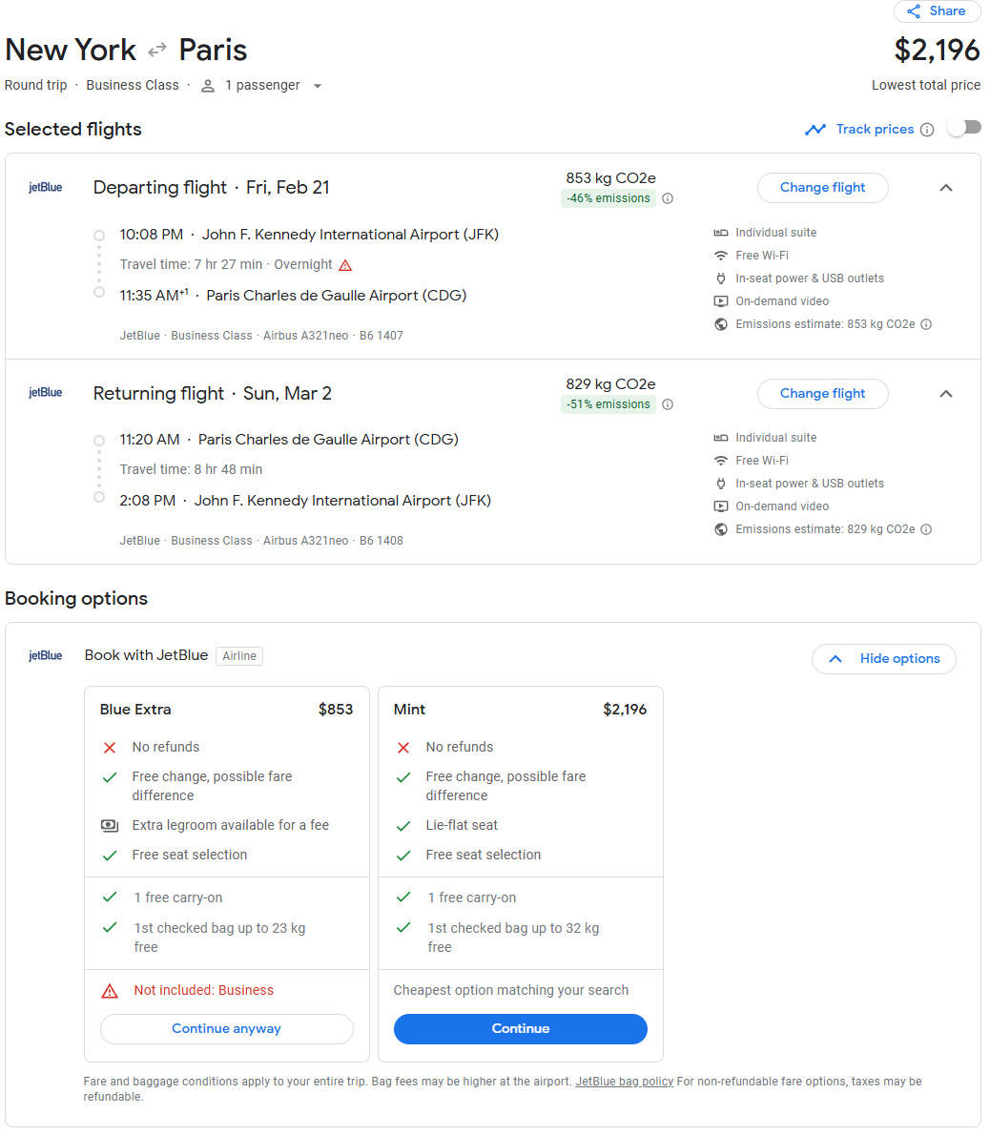The image size is (990, 1135).
Task: Click the overnight warning triangle icon
Action: 345,265
